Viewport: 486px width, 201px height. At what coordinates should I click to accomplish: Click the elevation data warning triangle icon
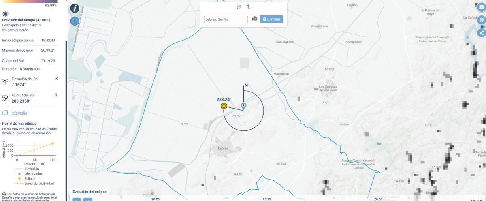click(x=4, y=193)
